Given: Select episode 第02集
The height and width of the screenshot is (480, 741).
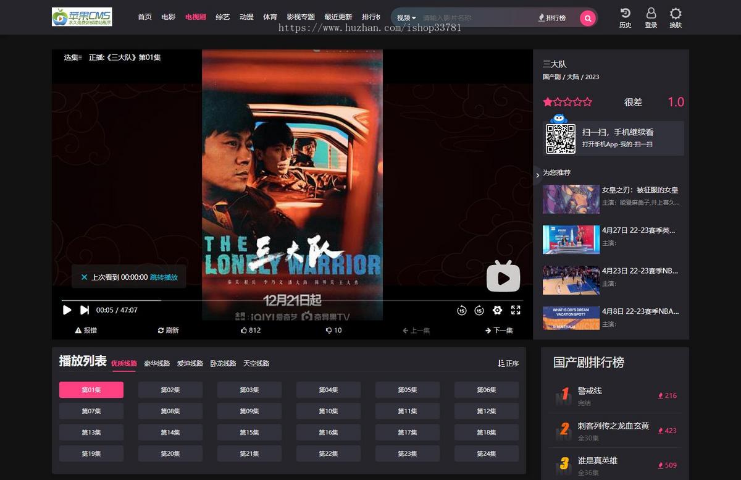Looking at the screenshot, I should [170, 390].
